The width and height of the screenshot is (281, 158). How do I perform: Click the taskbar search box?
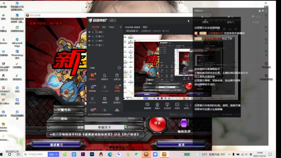click(x=35, y=154)
